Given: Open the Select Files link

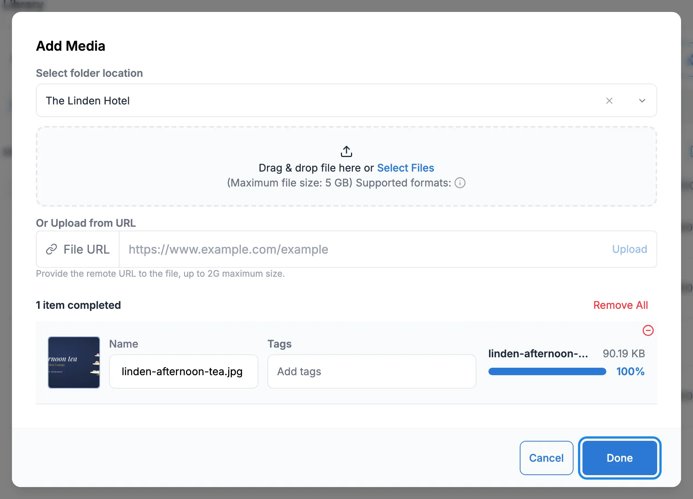Looking at the screenshot, I should tap(405, 168).
